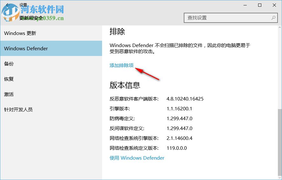The height and width of the screenshot is (180, 282).
Task: Open the 恢复 settings page
Action: [x=51, y=79]
